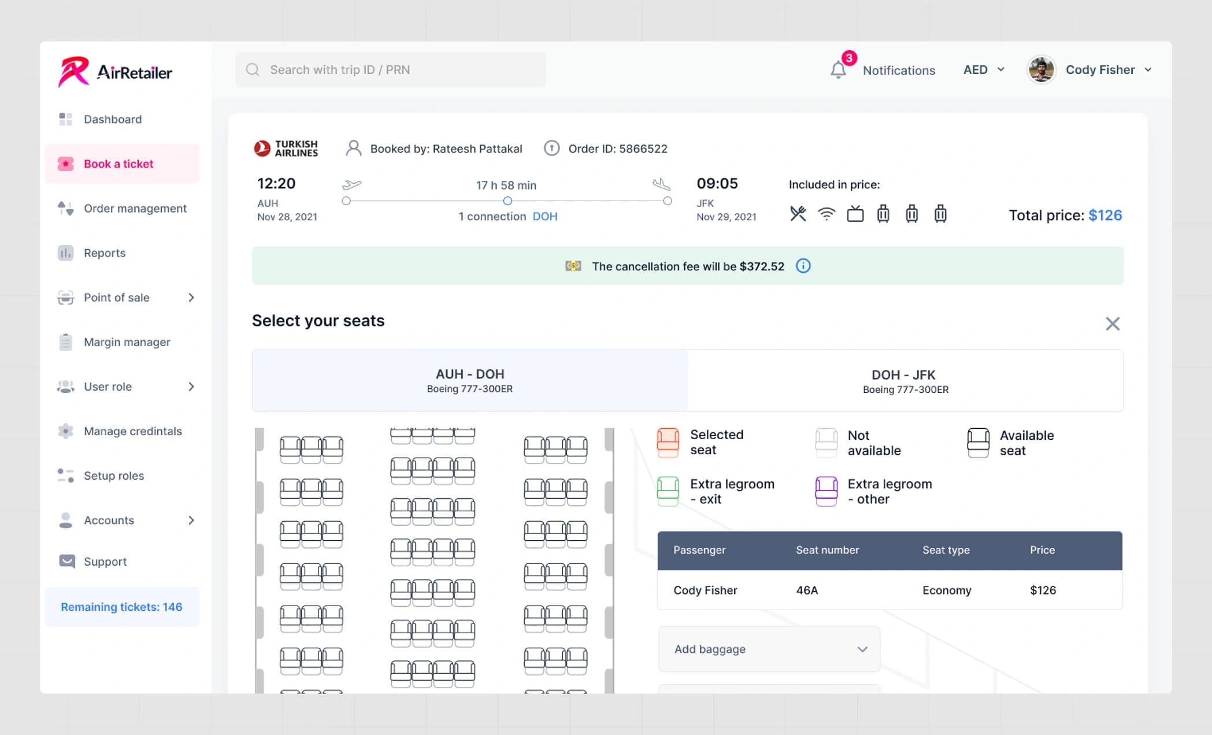This screenshot has width=1212, height=735.
Task: Expand the Accounts submenu chevron
Action: coord(191,520)
